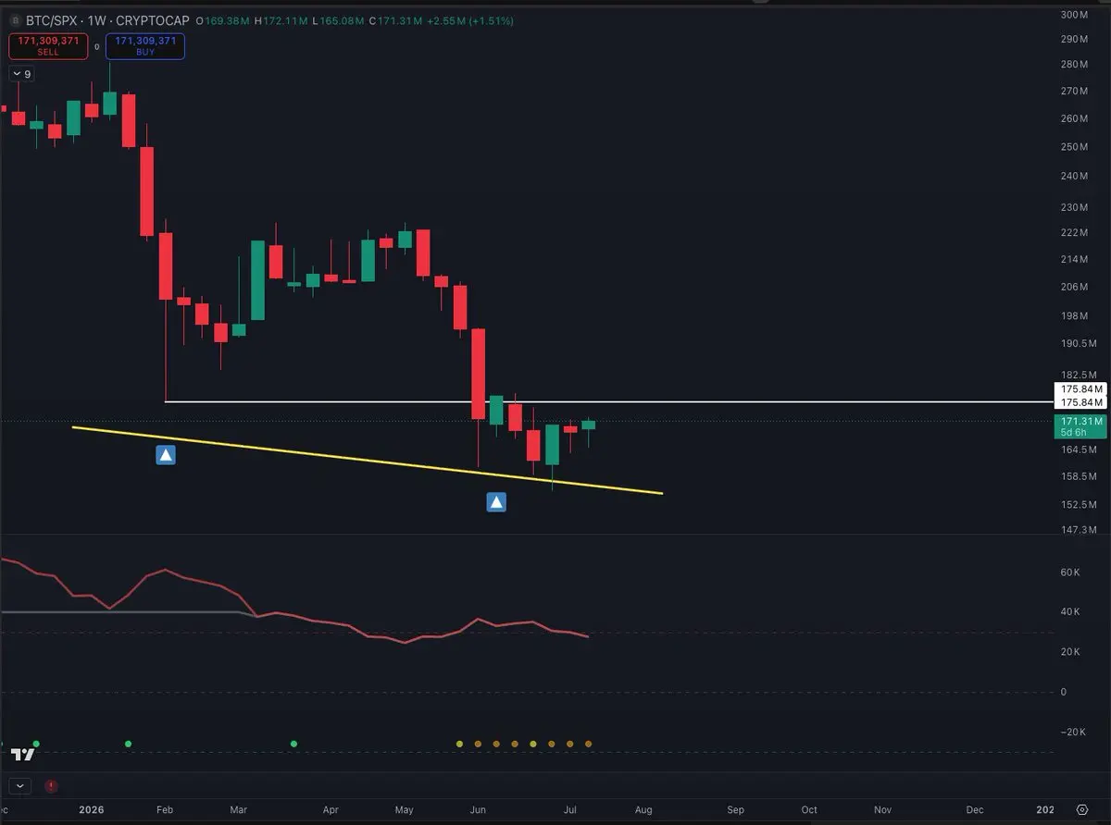Click the Nov label on time axis
Viewport: 1111px width, 825px height.
tap(882, 809)
